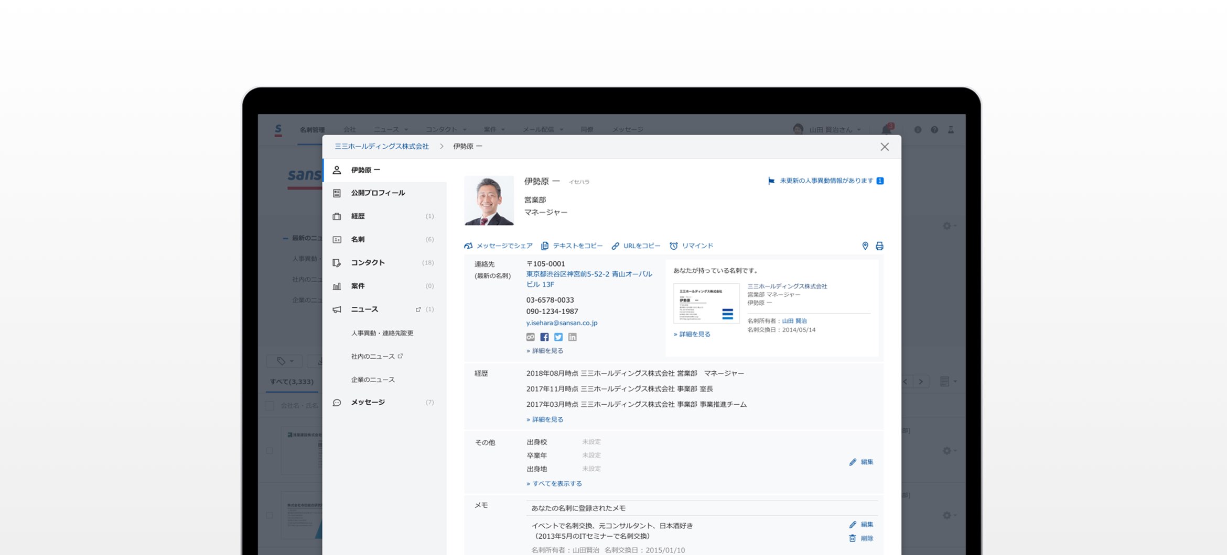Image resolution: width=1227 pixels, height=555 pixels.
Task: Toggle the select-all checkbox beside 会社名・氏名
Action: [270, 406]
